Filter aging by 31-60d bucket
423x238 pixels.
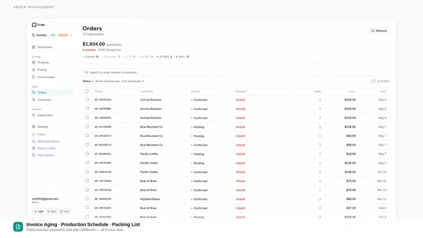coord(164,57)
